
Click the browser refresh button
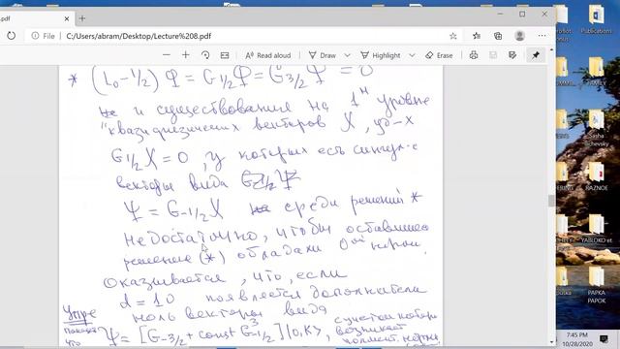click(x=11, y=36)
